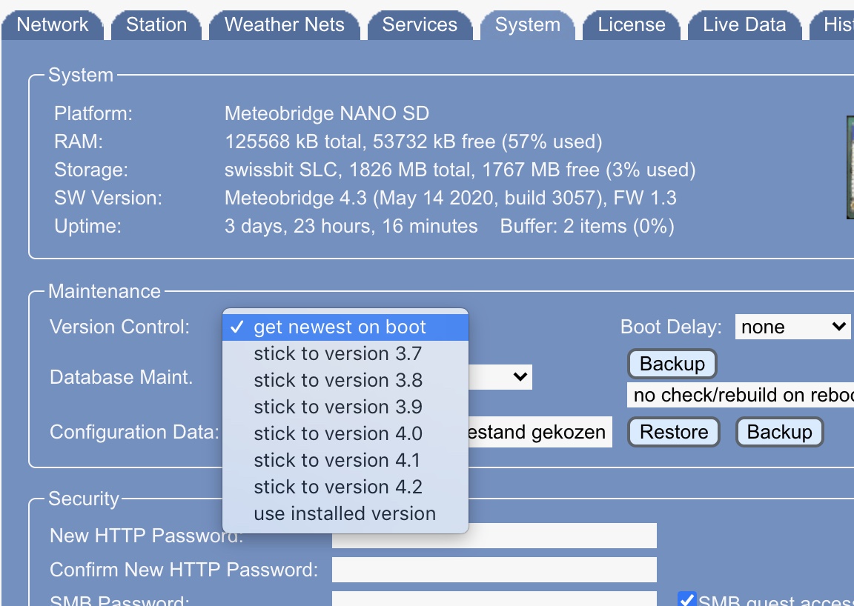The width and height of the screenshot is (854, 606).
Task: Choose 'use installed version' option
Action: click(x=345, y=513)
